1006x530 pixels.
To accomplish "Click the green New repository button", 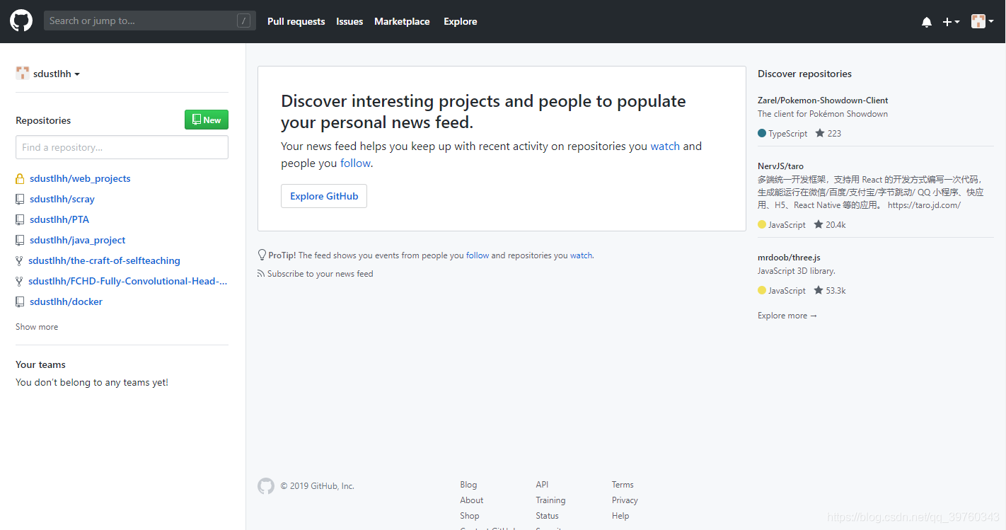I will (x=207, y=120).
